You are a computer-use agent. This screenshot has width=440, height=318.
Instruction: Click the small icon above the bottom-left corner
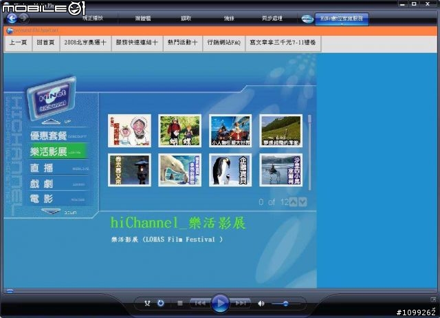point(10,290)
